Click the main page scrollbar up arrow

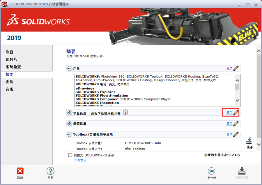point(259,51)
